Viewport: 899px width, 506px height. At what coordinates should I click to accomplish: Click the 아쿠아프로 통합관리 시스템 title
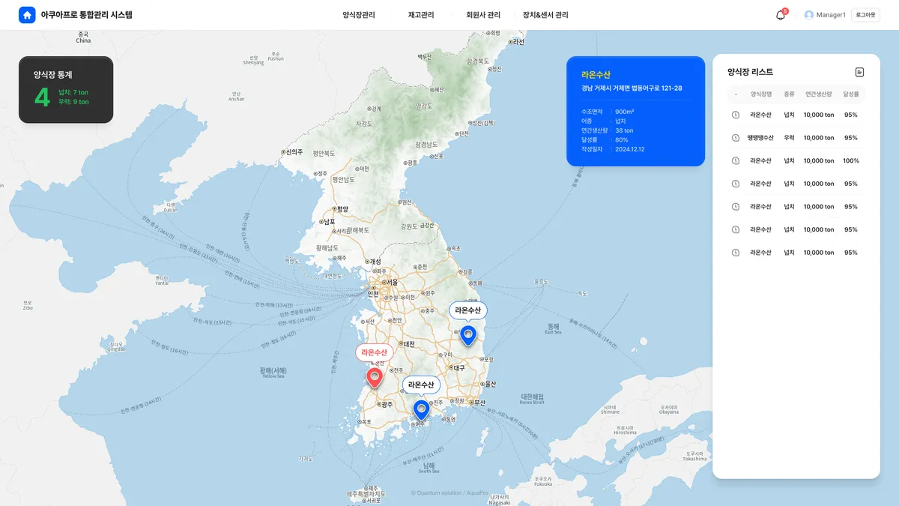(87, 15)
